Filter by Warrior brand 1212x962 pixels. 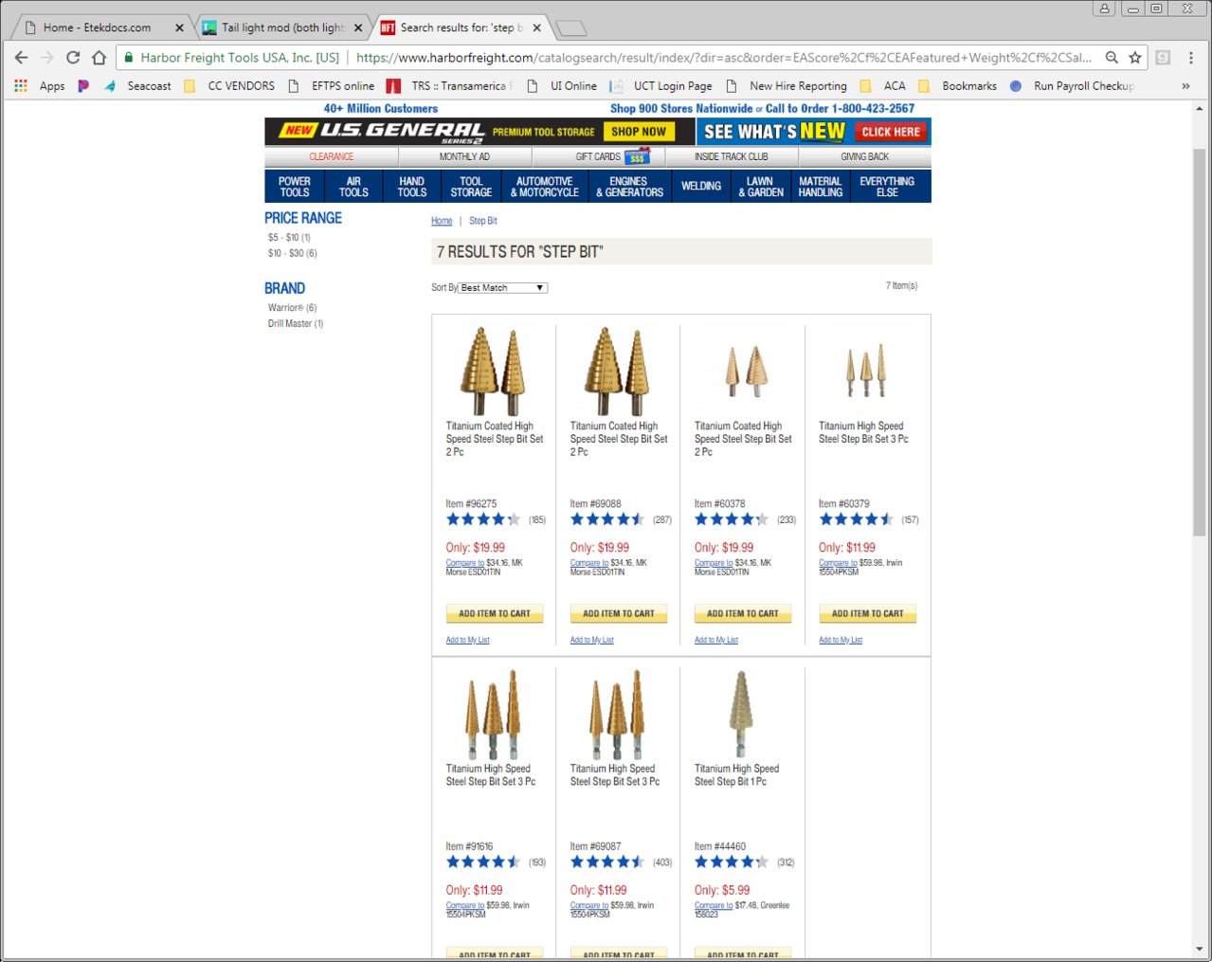pos(292,308)
